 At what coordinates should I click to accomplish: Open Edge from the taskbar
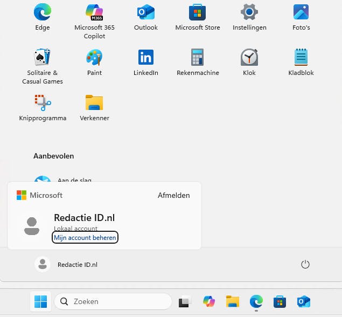[256, 301]
